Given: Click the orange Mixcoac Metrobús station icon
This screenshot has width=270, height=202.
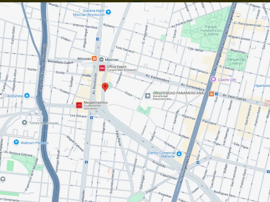Looking at the screenshot, I should click(x=94, y=59).
